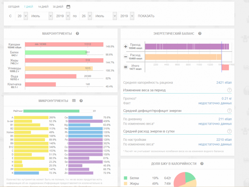
Task: Open the Микронутриенты table view icon
Action: click(74, 100)
